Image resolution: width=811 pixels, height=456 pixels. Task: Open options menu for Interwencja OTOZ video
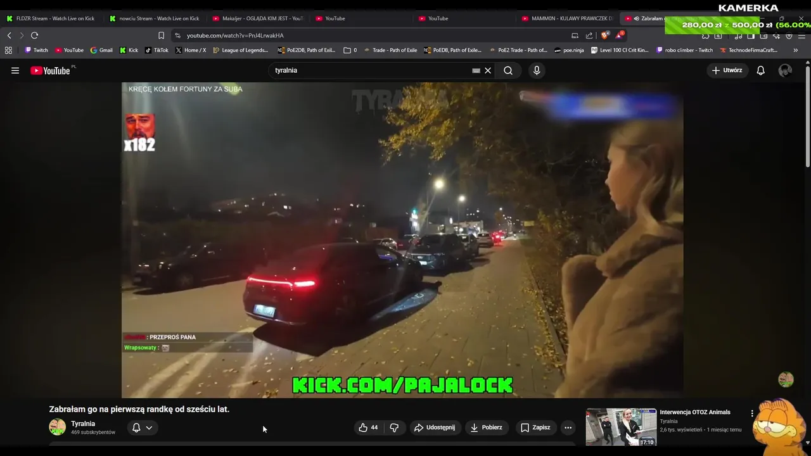point(752,413)
